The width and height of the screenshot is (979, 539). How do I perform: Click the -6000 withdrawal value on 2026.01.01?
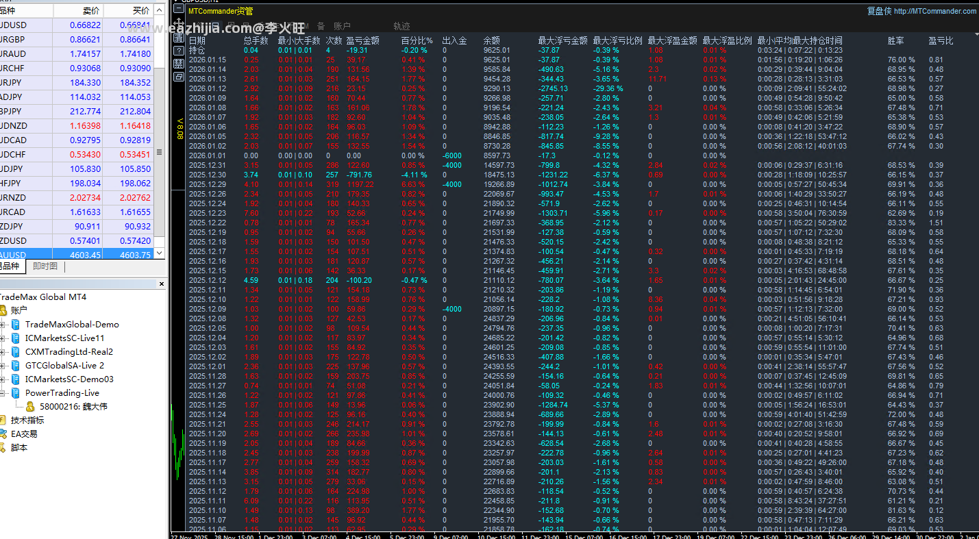[x=452, y=155]
